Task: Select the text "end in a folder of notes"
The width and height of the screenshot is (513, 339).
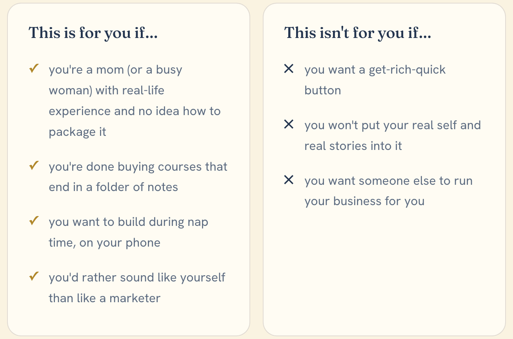Action: pos(113,187)
